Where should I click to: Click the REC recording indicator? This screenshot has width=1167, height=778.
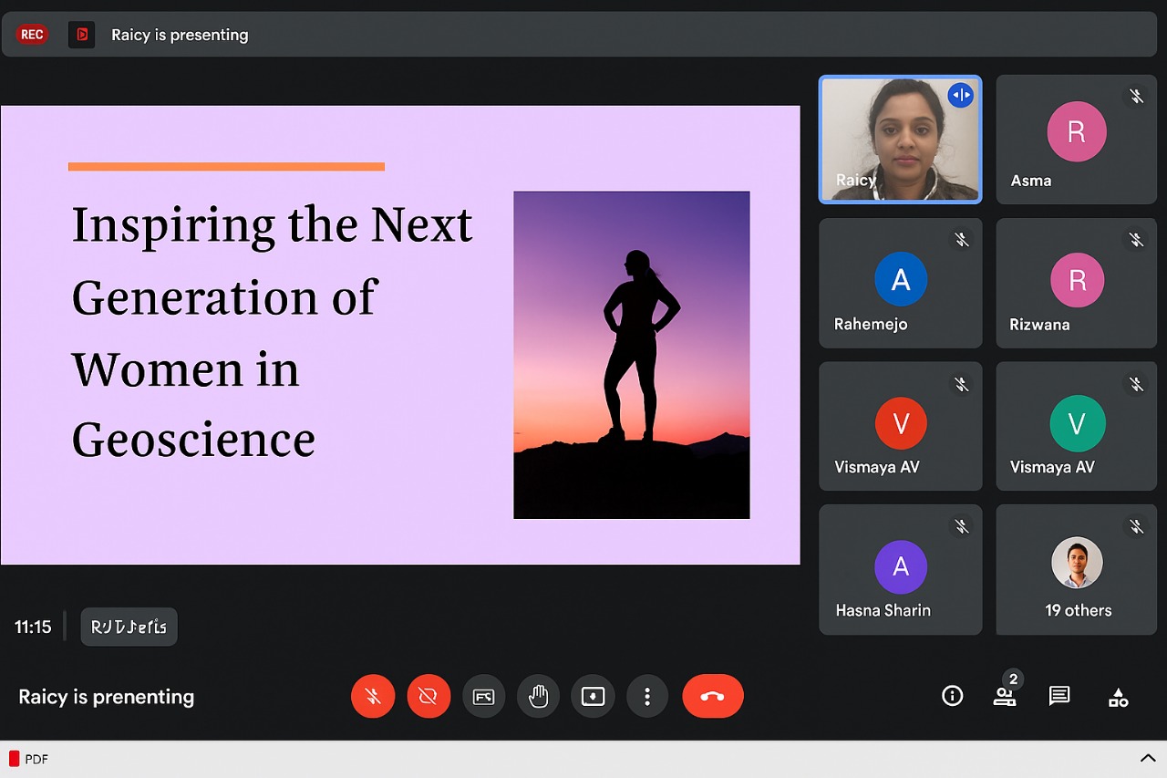pyautogui.click(x=32, y=35)
